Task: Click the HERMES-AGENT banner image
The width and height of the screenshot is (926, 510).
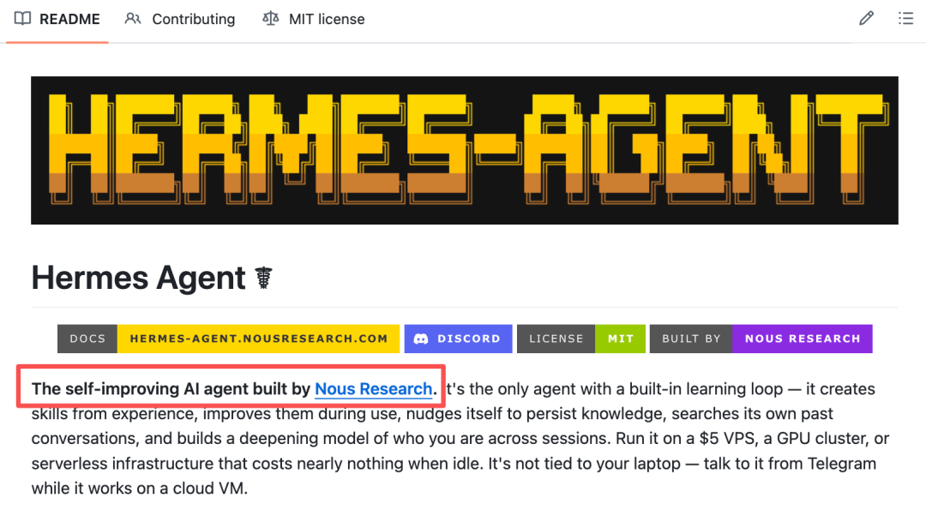Action: [x=465, y=150]
